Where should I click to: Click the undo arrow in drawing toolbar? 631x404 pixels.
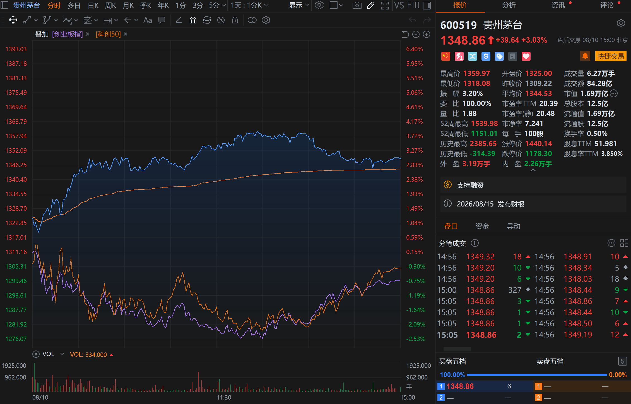pyautogui.click(x=413, y=20)
